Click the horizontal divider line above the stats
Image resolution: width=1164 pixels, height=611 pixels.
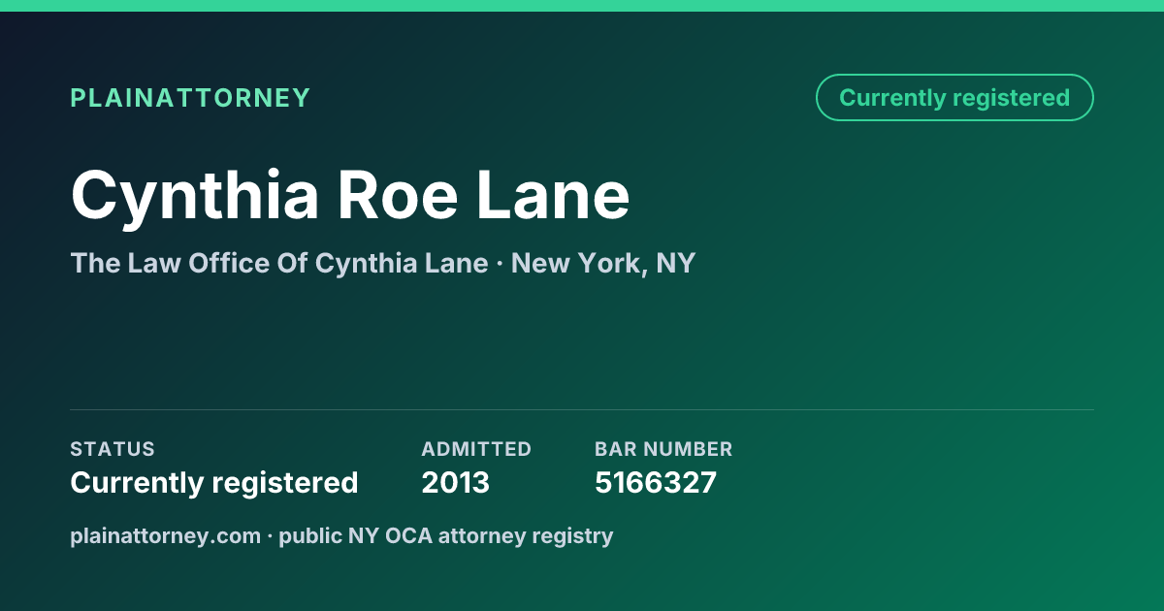pos(582,409)
